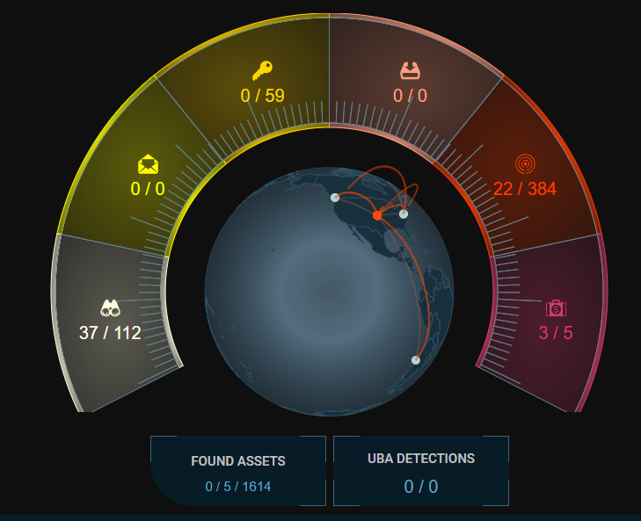Screen dimensions: 641x521
Task: Select the orange central node on globe
Action: pos(377,215)
